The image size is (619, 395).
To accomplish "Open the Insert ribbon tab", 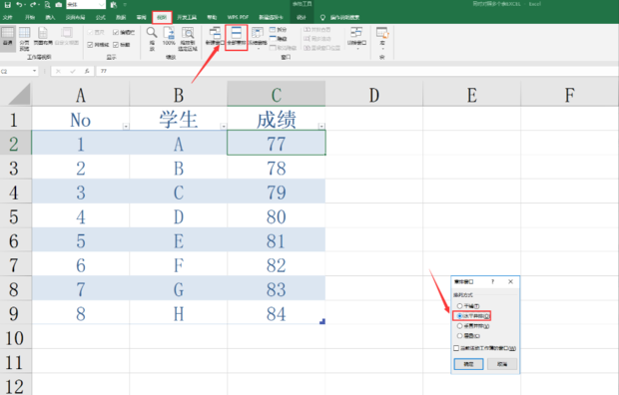I will coord(50,17).
